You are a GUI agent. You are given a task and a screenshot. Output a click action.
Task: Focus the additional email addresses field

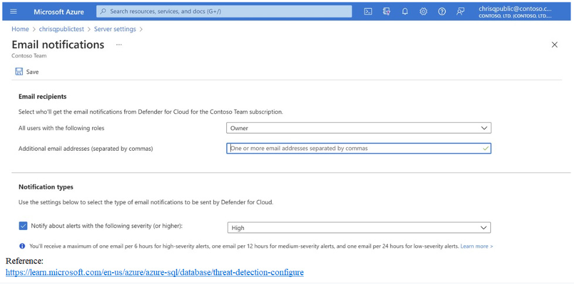(x=359, y=148)
